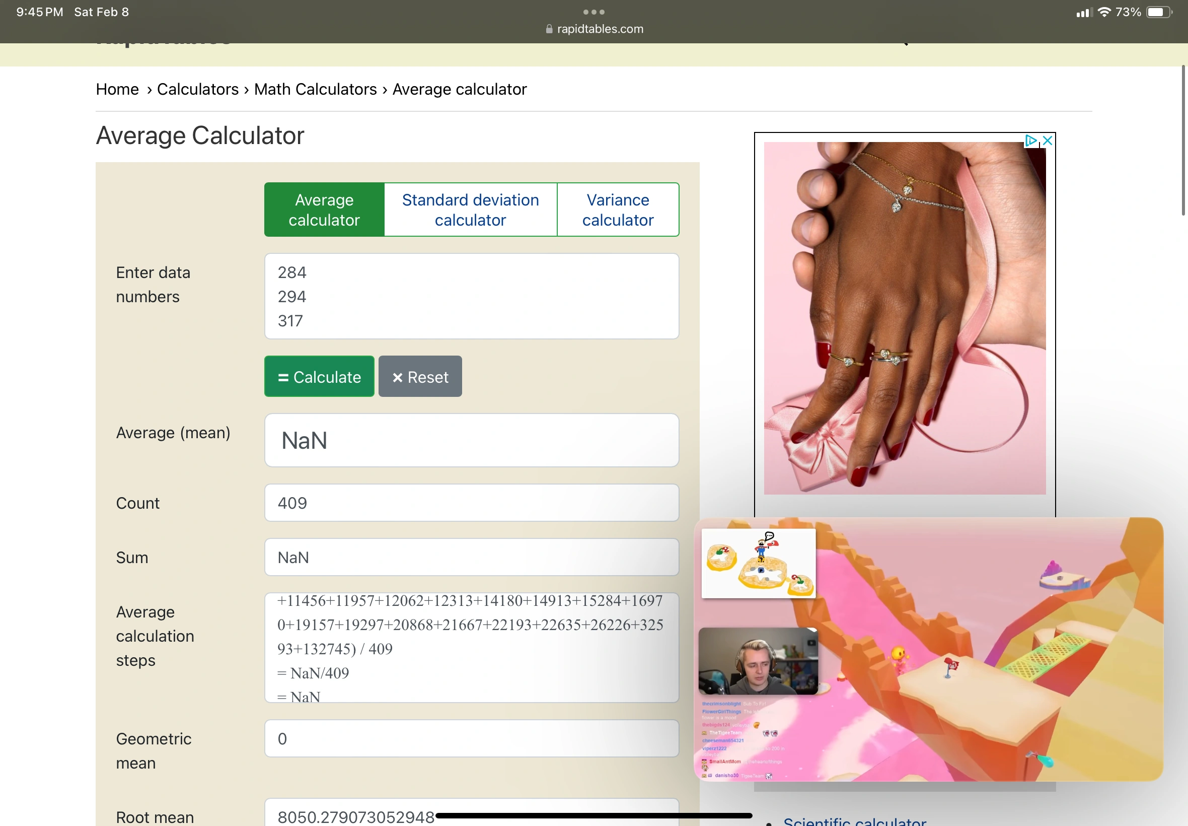This screenshot has height=826, width=1188.
Task: Tap the lock icon beside rapidtables.com
Action: pos(549,30)
